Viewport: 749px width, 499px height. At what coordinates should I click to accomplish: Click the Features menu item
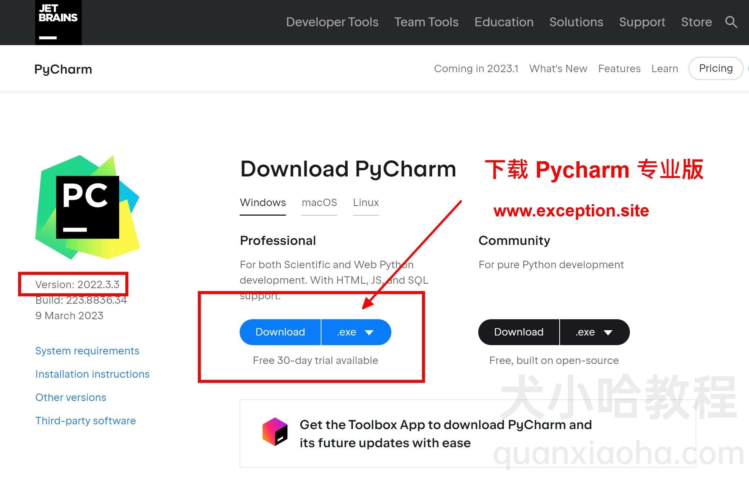click(619, 68)
